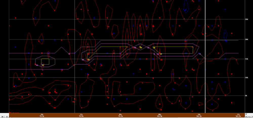Click the 20K altitude label
253x118 pixels.
coord(246,39)
